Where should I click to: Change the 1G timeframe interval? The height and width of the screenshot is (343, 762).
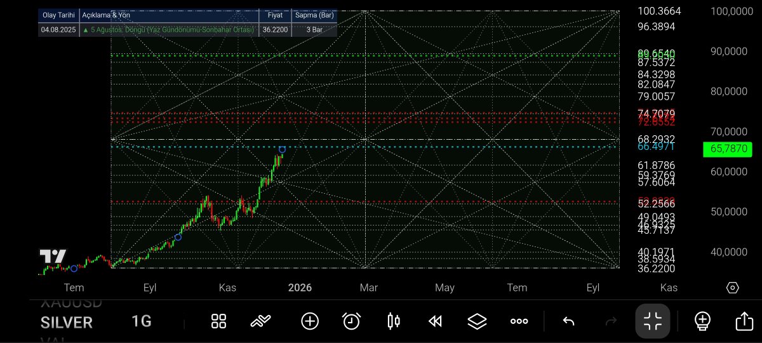141,321
